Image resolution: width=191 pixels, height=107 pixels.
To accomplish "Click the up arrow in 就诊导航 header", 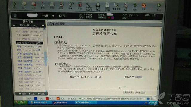I will click(x=14, y=25).
